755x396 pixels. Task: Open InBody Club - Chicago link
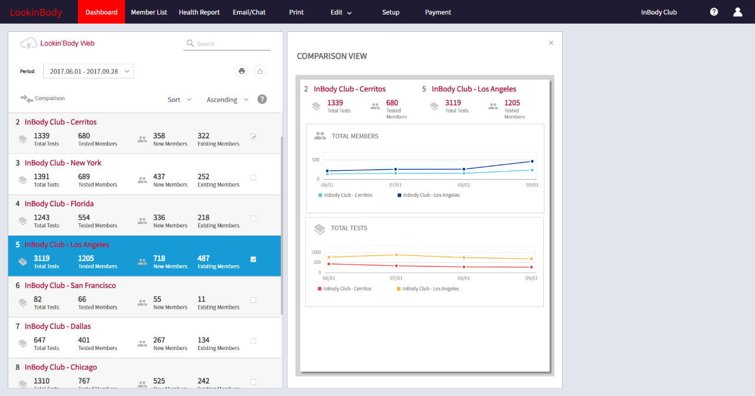tap(61, 367)
